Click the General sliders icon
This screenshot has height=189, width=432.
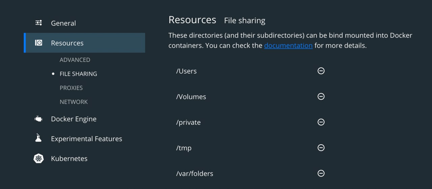click(x=38, y=23)
